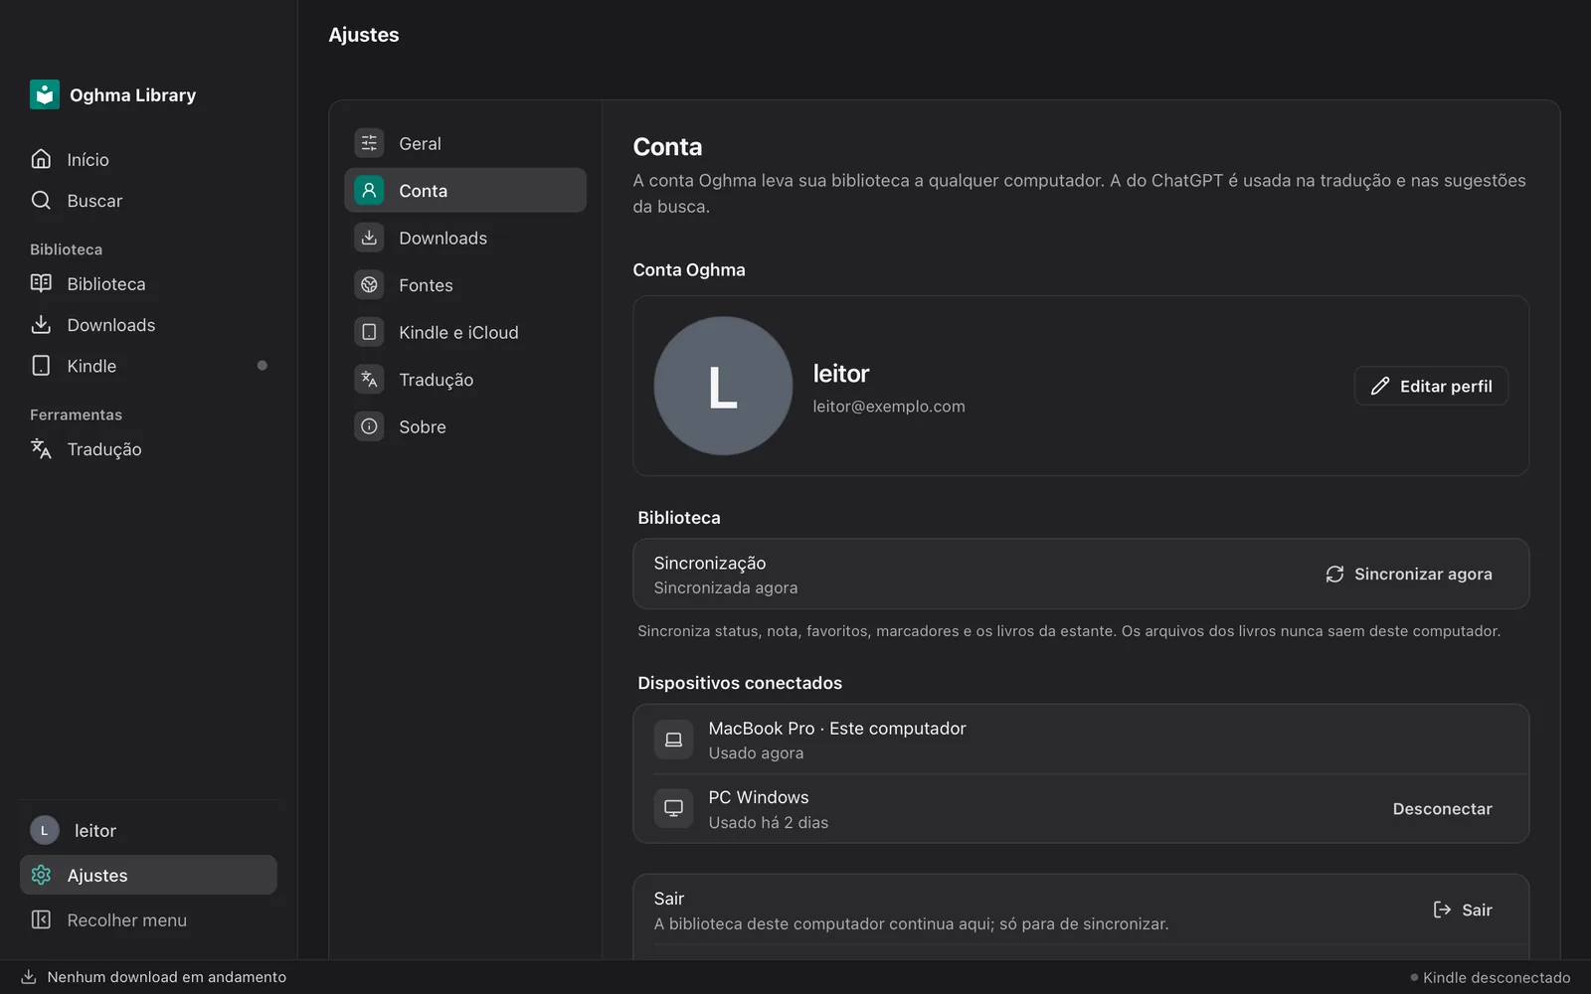Click the Geral sliders icon

pos(369,143)
